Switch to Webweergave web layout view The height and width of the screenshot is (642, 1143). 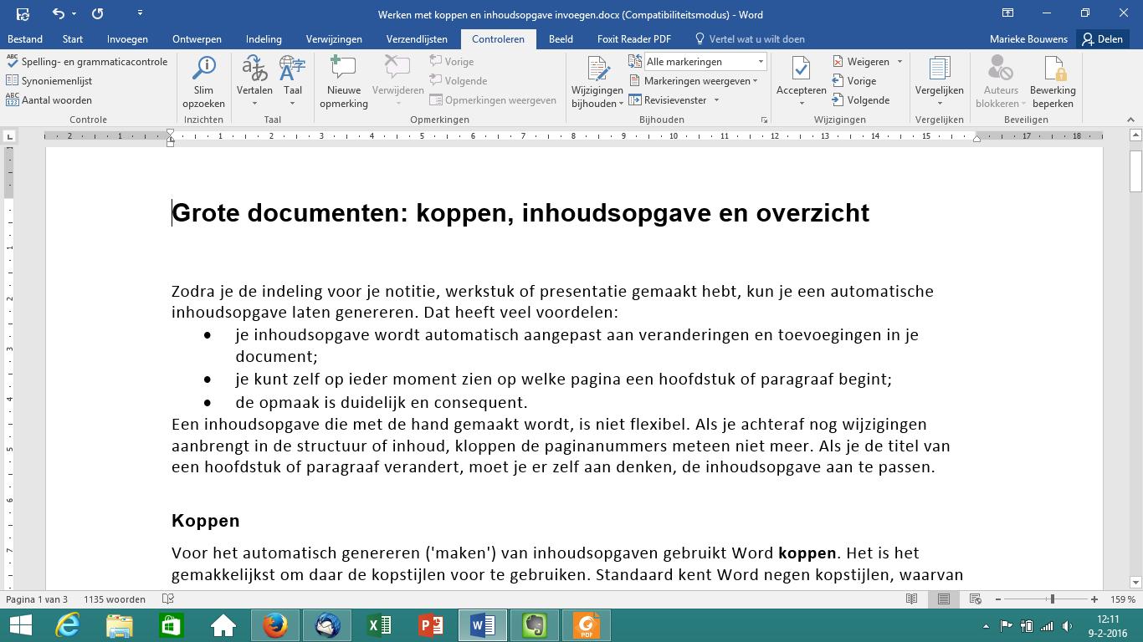tap(975, 599)
